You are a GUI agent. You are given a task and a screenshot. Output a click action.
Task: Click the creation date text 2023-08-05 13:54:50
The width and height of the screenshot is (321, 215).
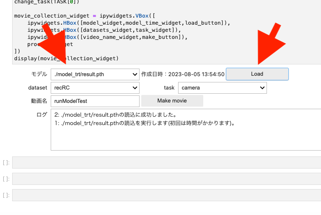pyautogui.click(x=196, y=74)
